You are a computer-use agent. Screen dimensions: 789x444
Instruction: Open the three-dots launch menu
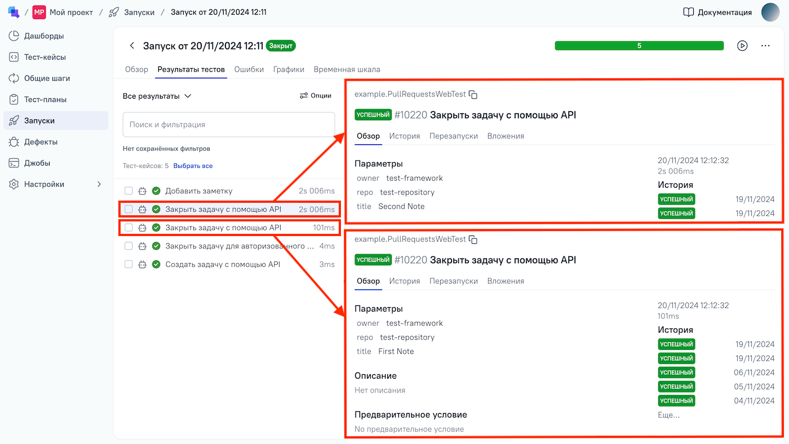(x=765, y=46)
